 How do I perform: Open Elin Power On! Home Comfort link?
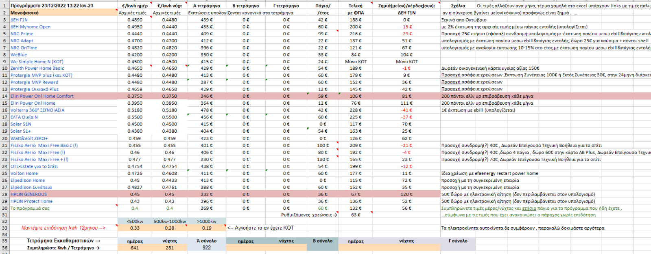click(42, 96)
